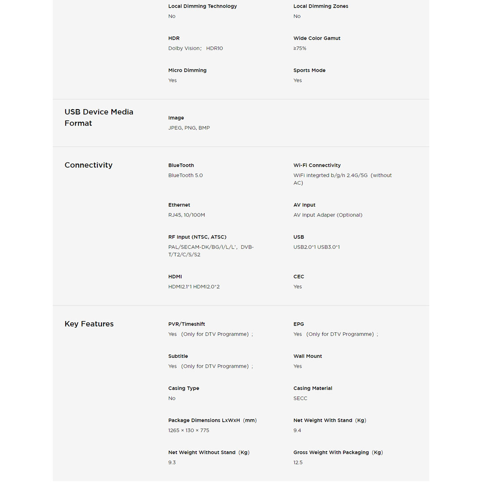
Task: Click the SECC casing material value
Action: [x=301, y=398]
